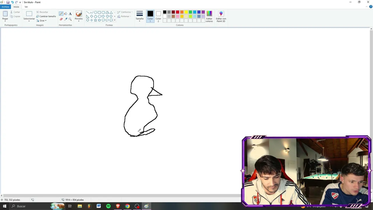Pick the green color swatch
The height and width of the screenshot is (210, 373).
click(x=190, y=12)
